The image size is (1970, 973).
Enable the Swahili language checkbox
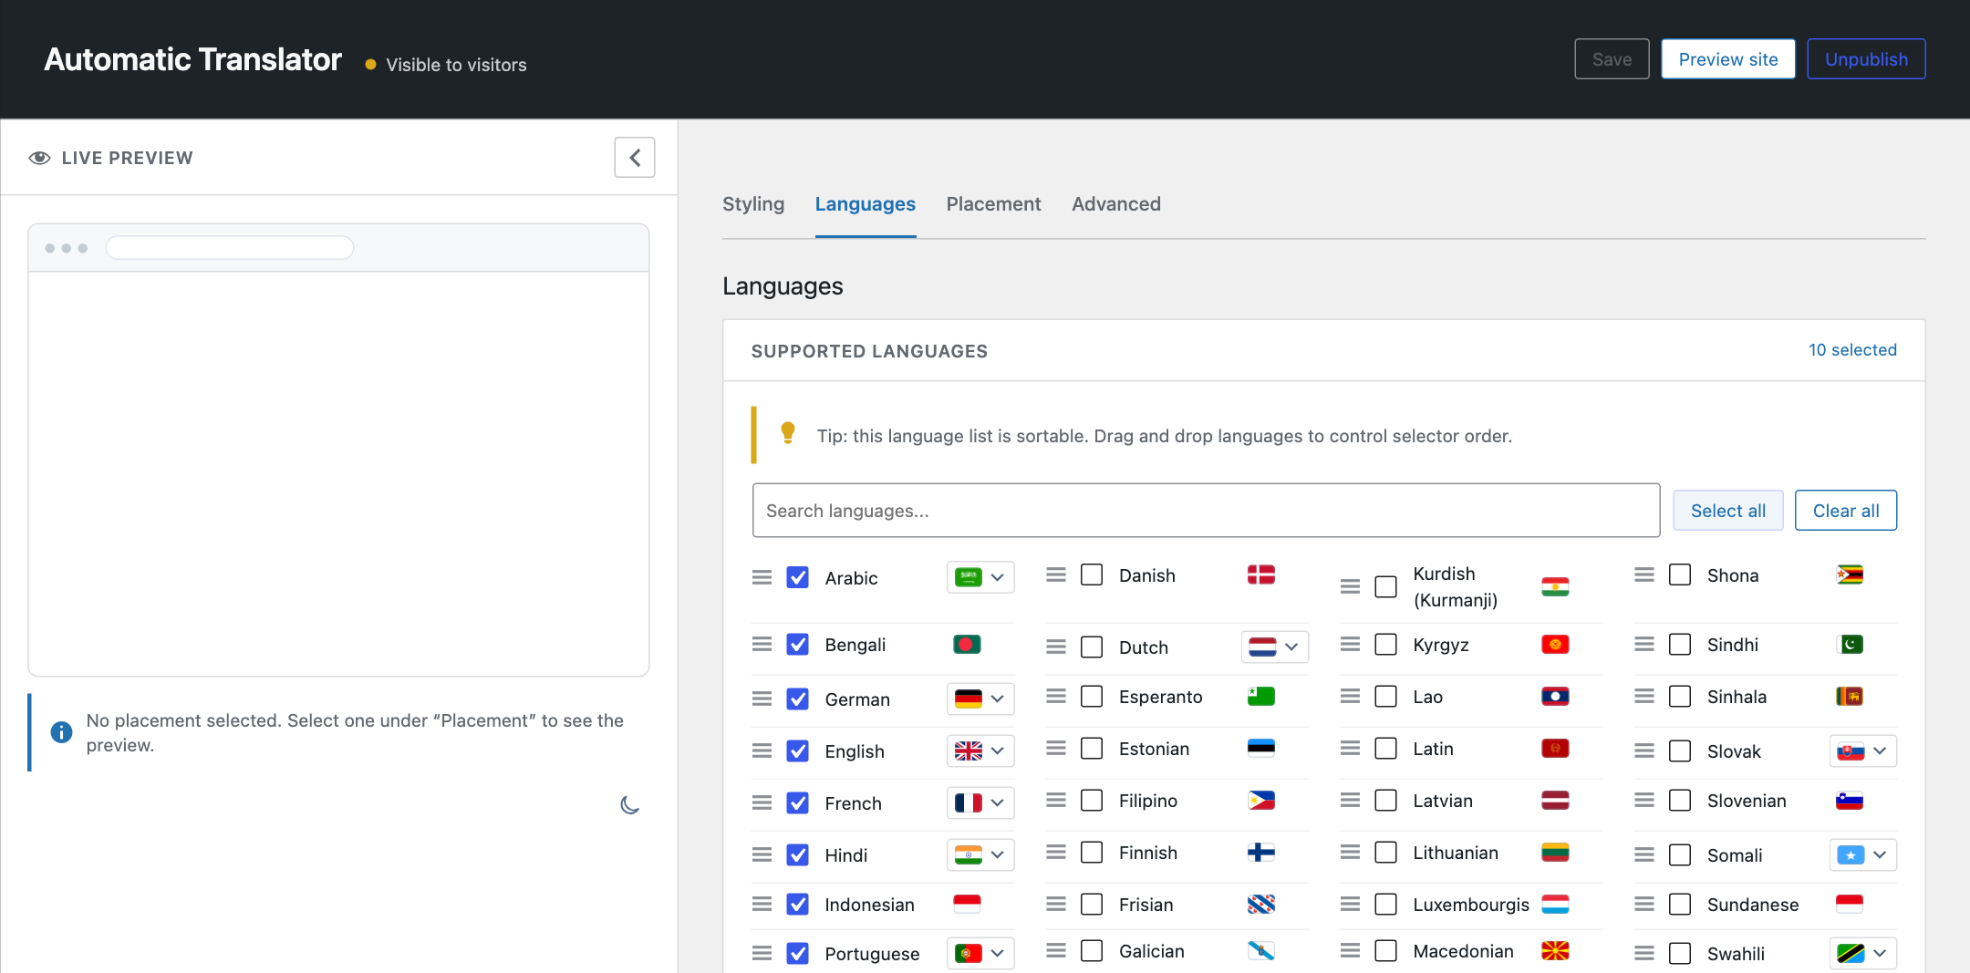tap(1680, 953)
